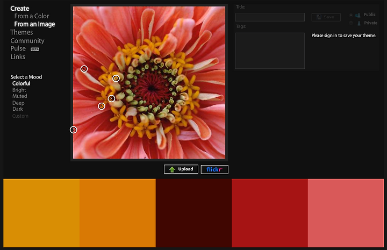
Task: Click the darker orange swatch
Action: pos(118,213)
